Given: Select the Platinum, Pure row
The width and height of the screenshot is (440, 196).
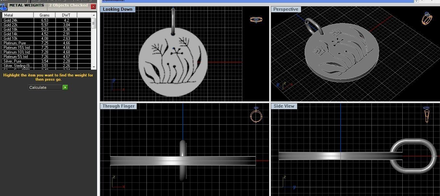Looking at the screenshot, I should click(x=47, y=43).
